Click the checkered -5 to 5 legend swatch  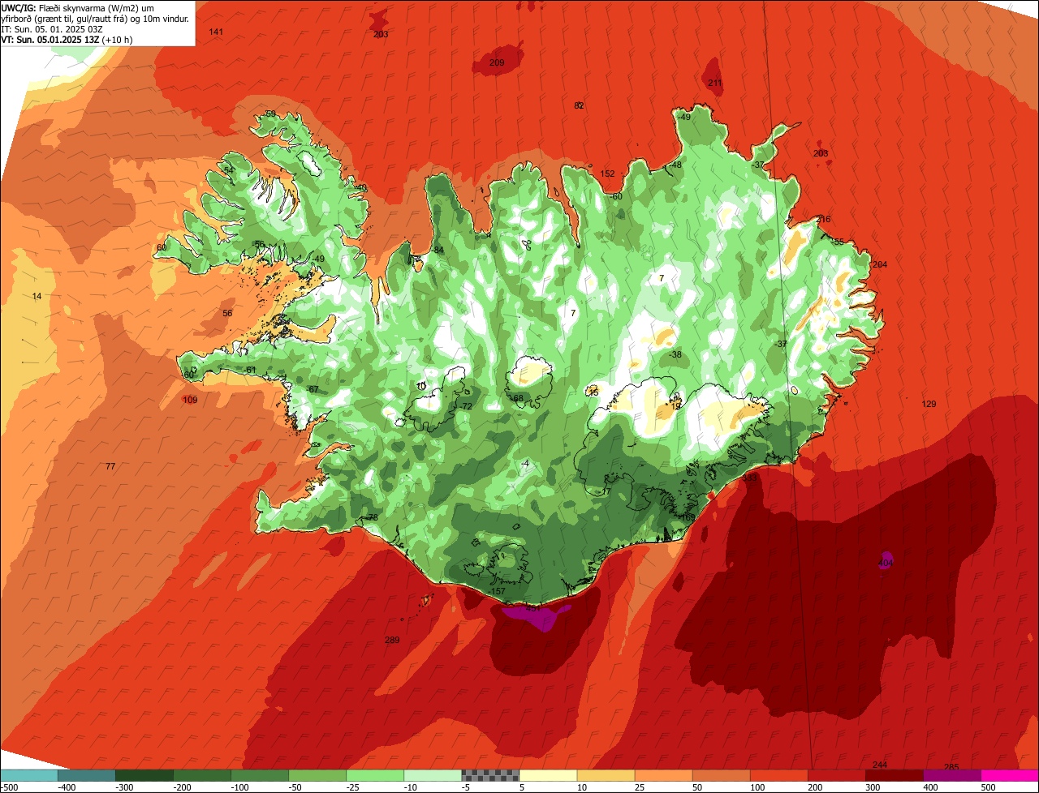tap(490, 775)
